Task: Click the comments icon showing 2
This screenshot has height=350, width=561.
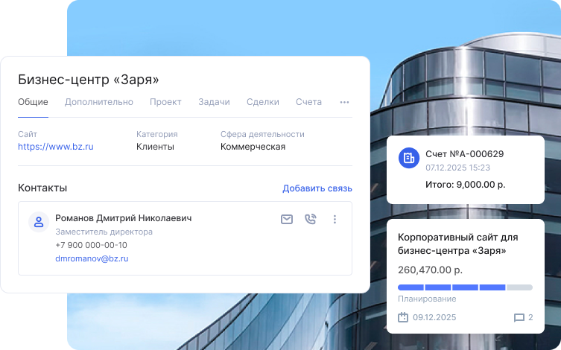Action: click(519, 317)
